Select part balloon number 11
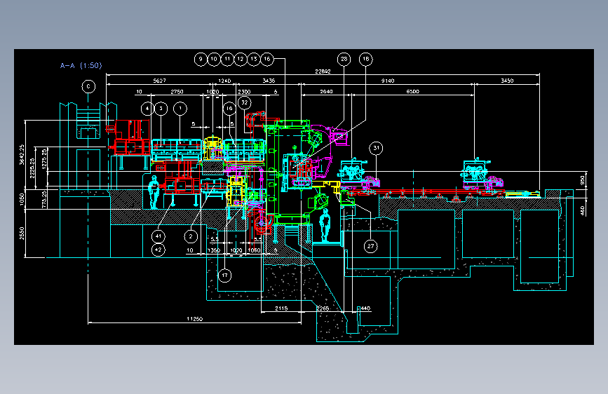 (x=227, y=59)
